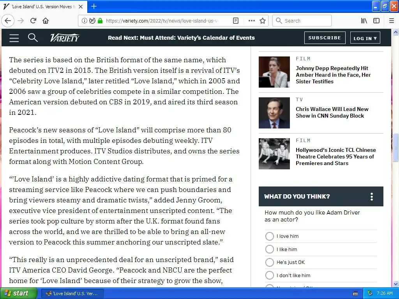Open the page actions three-dot menu
Image resolution: width=399 pixels, height=299 pixels.
(251, 21)
